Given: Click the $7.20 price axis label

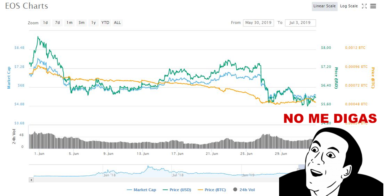Looking at the screenshot, I should 326,67.
